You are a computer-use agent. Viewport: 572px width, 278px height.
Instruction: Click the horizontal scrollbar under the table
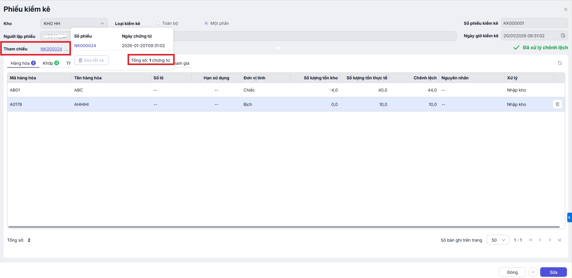283,227
